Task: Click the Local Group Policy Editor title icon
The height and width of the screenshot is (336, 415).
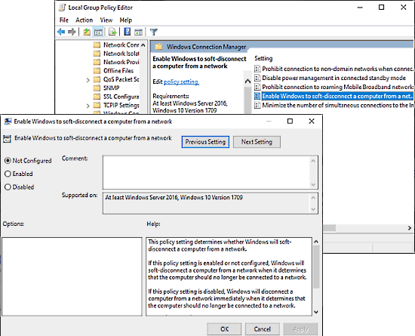Action: pyautogui.click(x=62, y=8)
